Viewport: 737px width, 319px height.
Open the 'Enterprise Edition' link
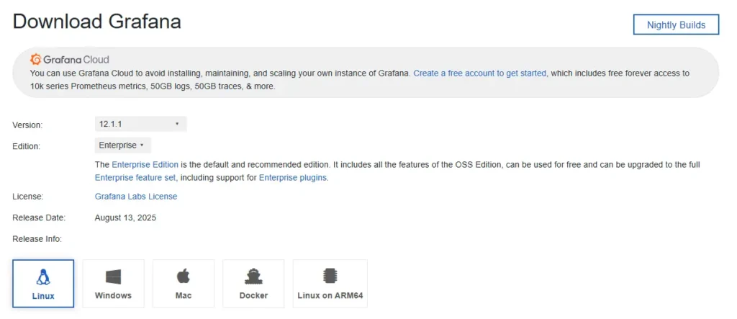point(145,165)
